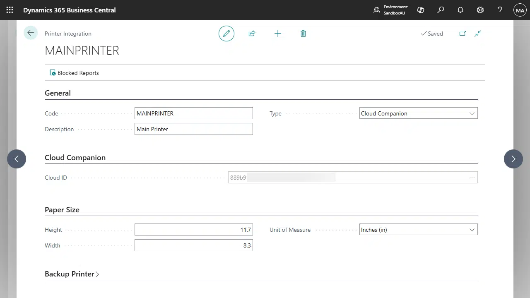Screen dimensions: 530x298
Task: Create new record with plus icon
Action: (x=278, y=34)
